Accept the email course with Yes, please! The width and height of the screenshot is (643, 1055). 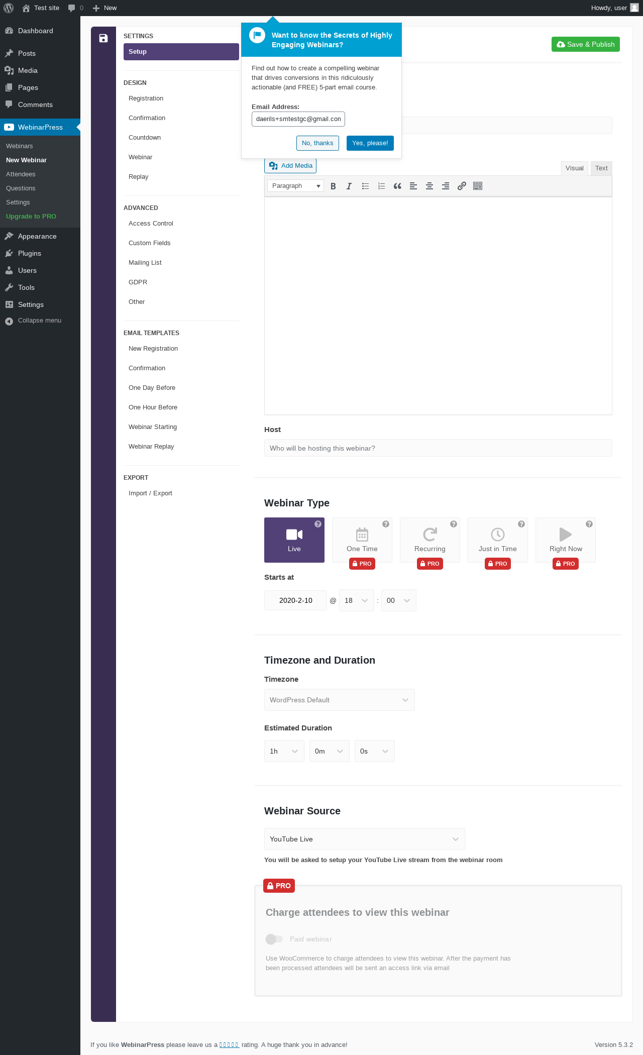[x=370, y=143]
